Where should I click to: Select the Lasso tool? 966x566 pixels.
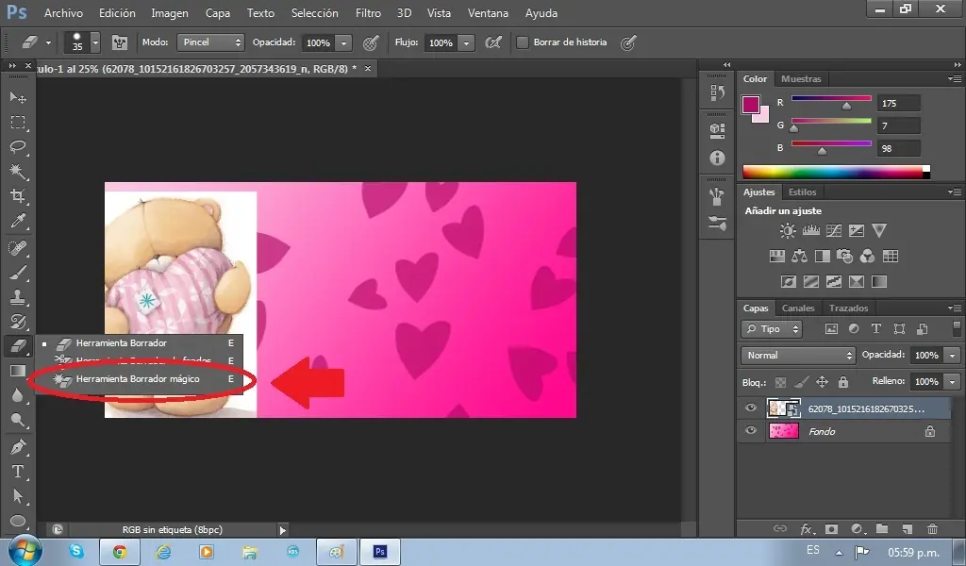(18, 146)
